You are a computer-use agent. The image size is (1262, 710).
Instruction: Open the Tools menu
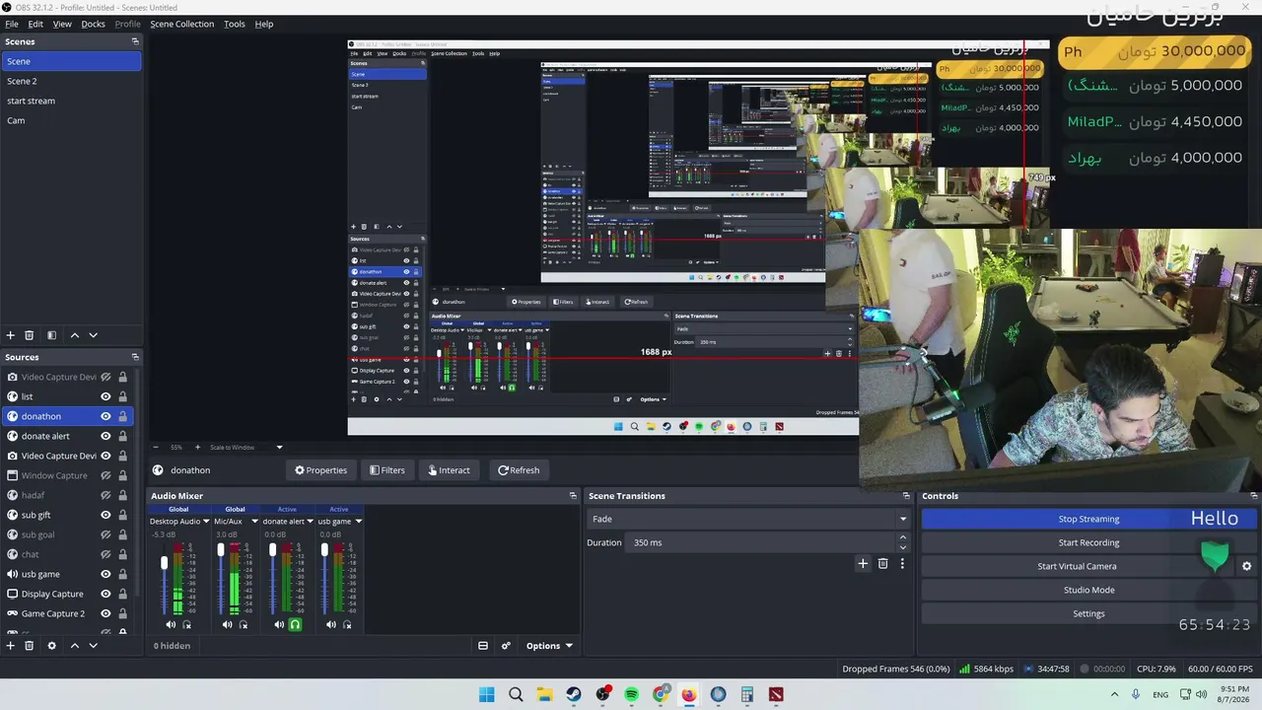point(235,24)
